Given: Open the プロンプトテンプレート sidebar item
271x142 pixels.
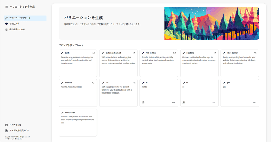Looking at the screenshot, I should coord(25,18).
